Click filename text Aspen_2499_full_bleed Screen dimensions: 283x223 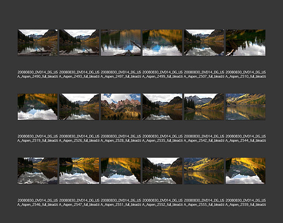[x=162, y=74]
